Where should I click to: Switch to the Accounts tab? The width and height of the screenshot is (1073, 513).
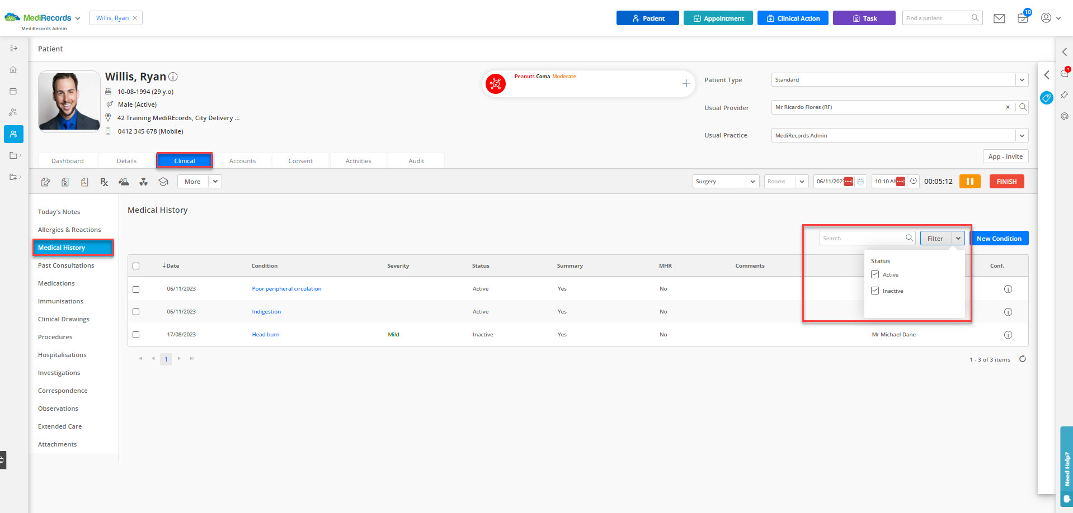[x=242, y=161]
